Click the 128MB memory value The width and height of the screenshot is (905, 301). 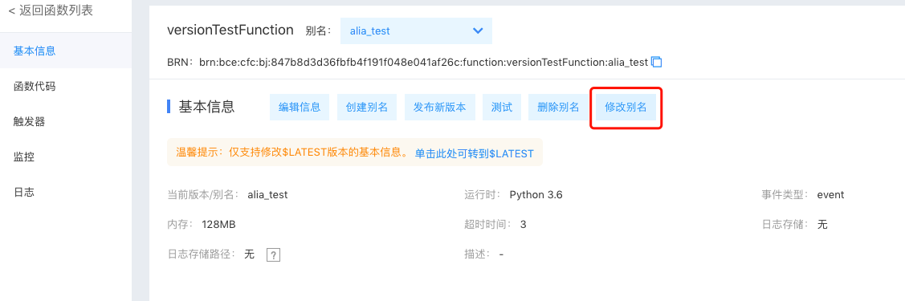tap(218, 224)
